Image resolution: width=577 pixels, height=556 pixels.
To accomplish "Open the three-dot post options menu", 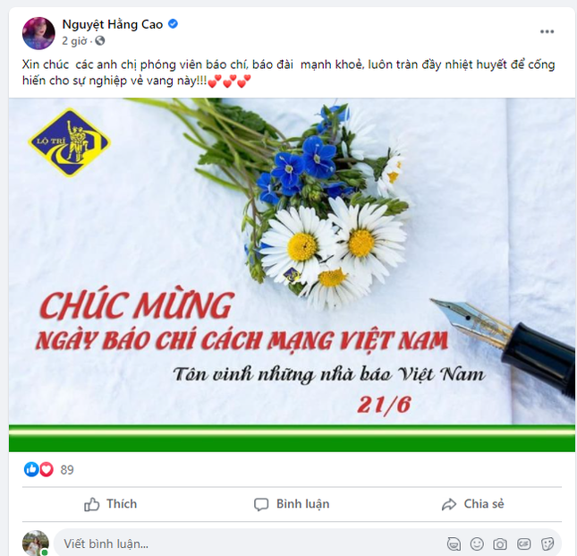I will coord(547,31).
